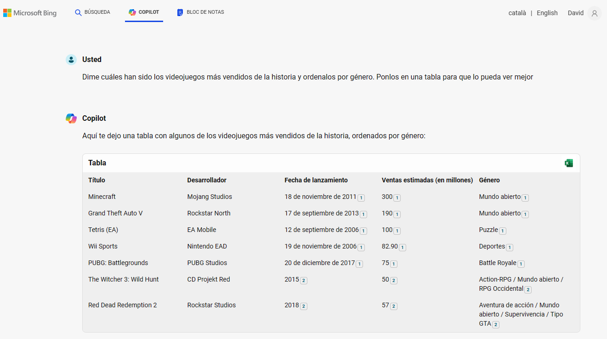Open citation next to Minecraft's Mundo abierto genre

coord(525,198)
